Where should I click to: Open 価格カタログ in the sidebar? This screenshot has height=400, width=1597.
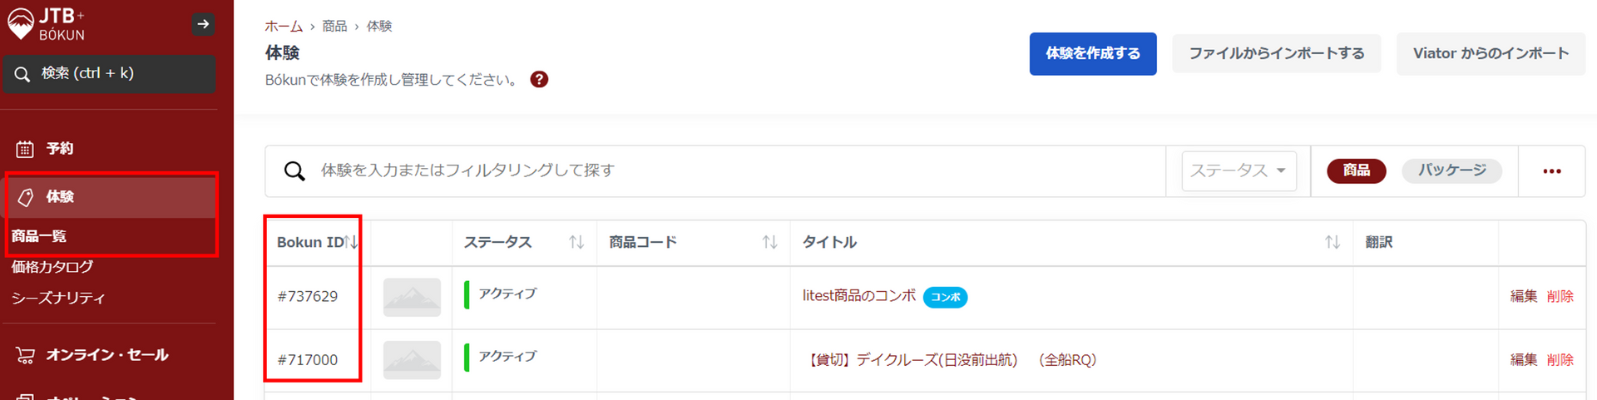point(52,267)
